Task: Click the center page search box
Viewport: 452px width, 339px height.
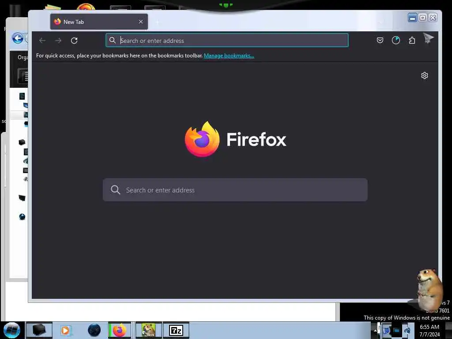Action: coord(235,190)
